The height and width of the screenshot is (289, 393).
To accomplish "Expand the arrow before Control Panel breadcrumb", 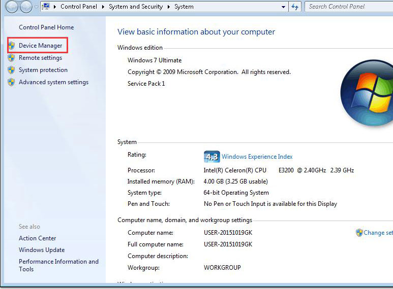I will (x=54, y=7).
